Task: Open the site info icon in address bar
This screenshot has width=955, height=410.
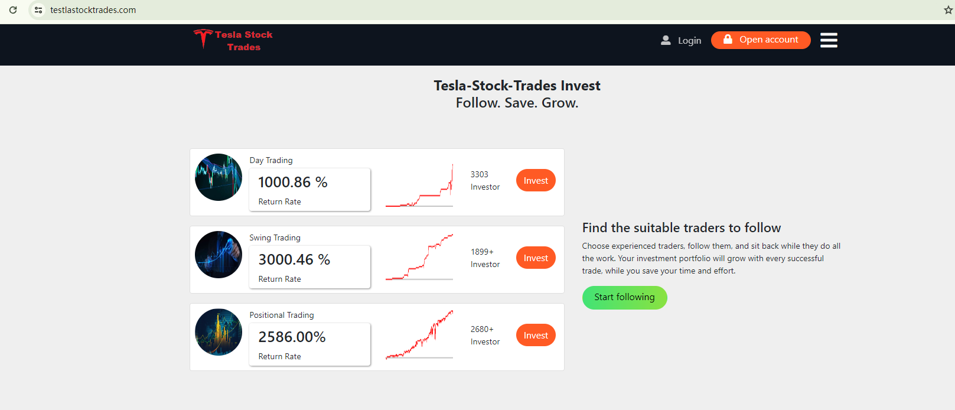Action: click(38, 10)
